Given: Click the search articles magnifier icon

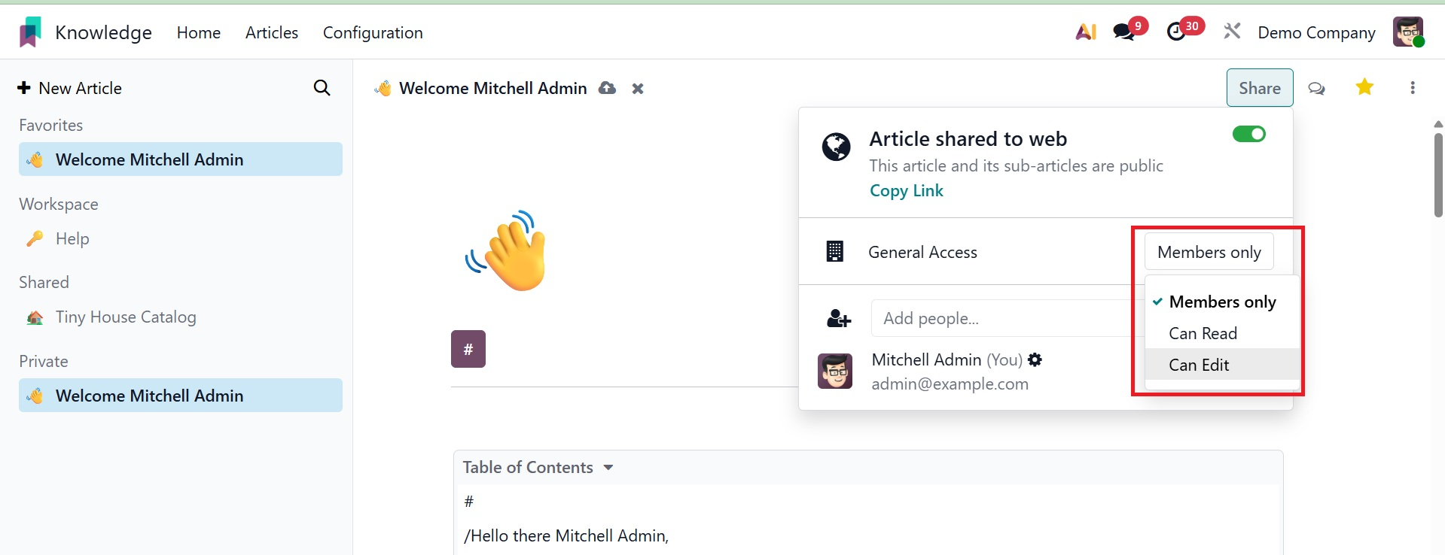Looking at the screenshot, I should (322, 88).
